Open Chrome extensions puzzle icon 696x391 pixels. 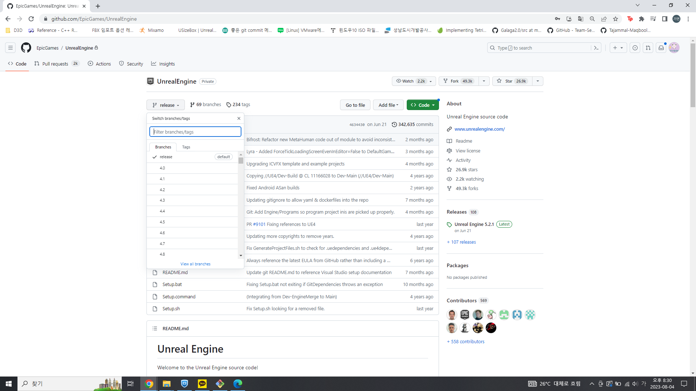[x=642, y=19]
